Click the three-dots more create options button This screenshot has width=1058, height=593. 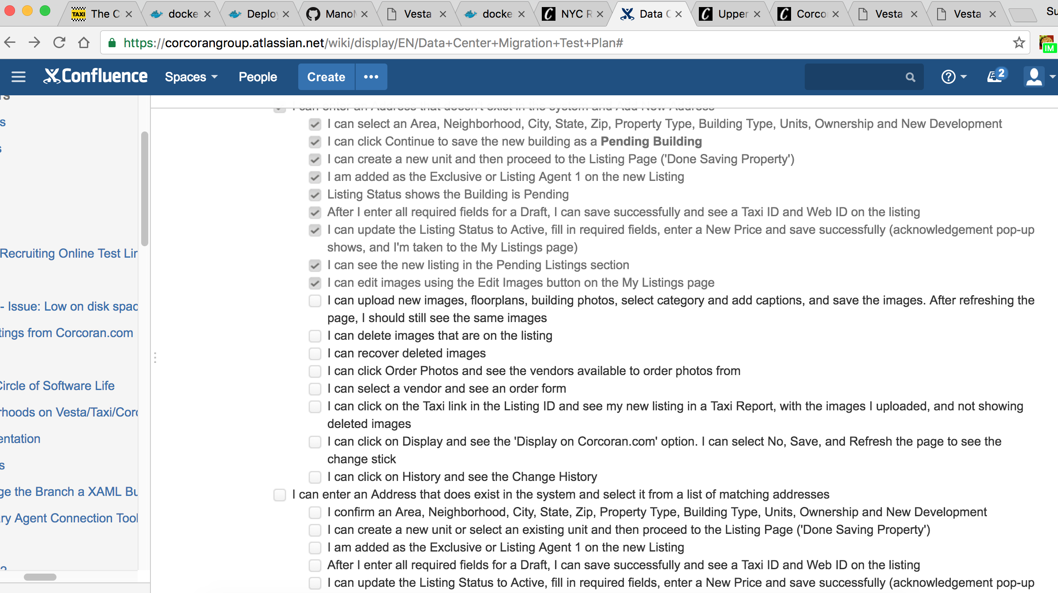(x=371, y=77)
